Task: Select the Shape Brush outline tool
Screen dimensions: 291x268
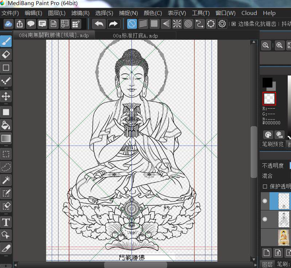Action: [x=6, y=67]
